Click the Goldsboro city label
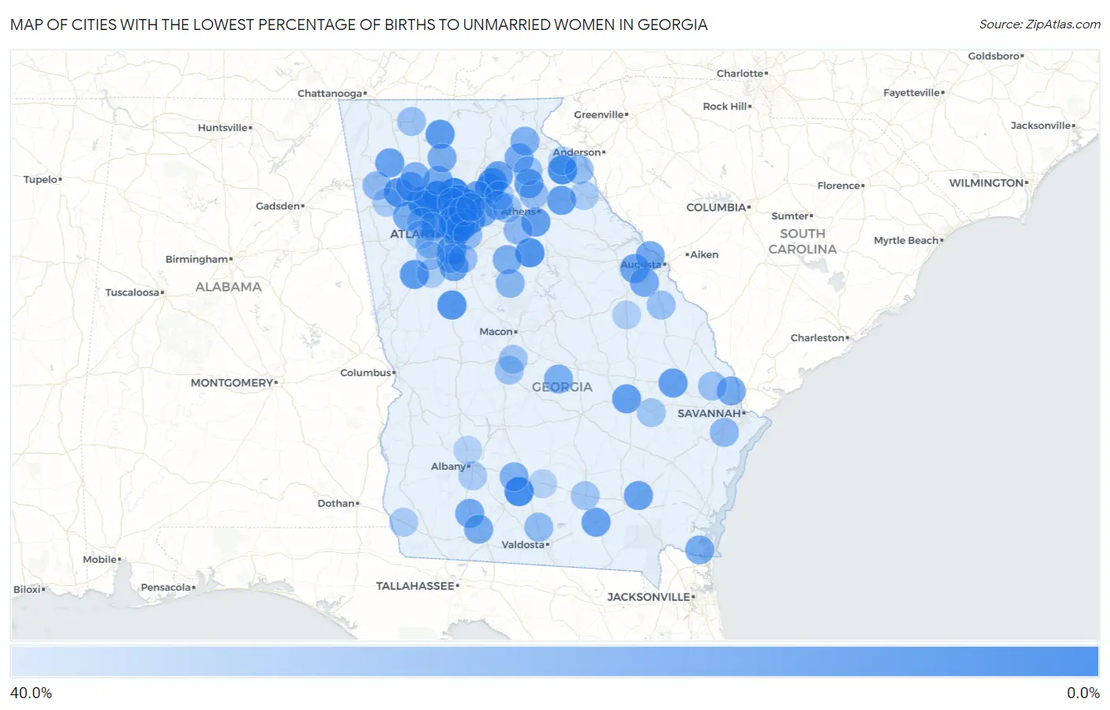Screen dimensions: 1110x710 [994, 56]
